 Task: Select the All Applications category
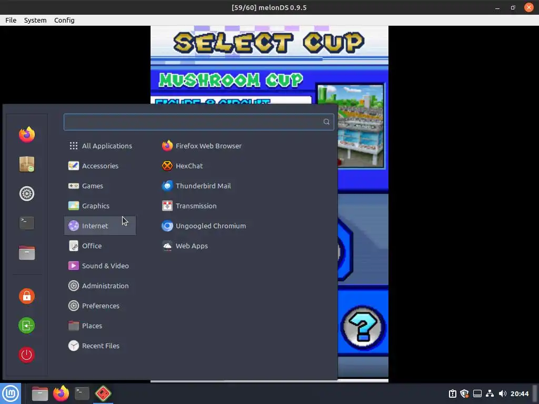point(100,146)
